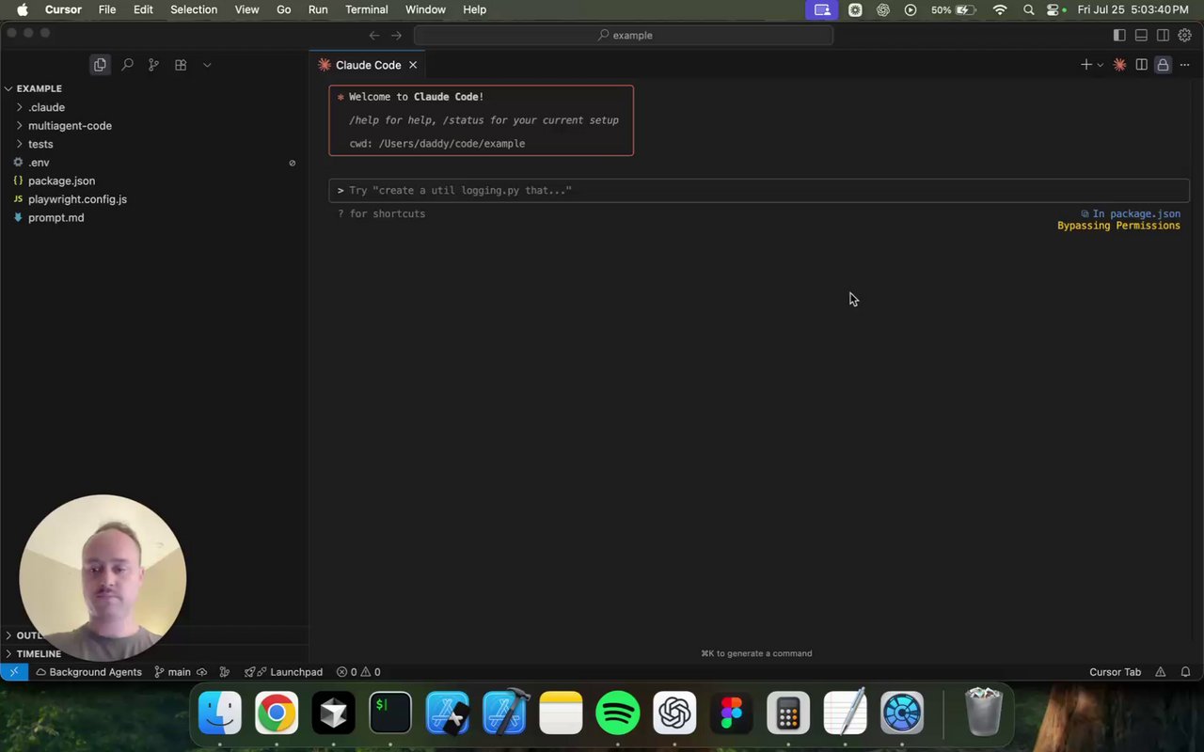
Task: Go forward with the right arrow
Action: pyautogui.click(x=396, y=35)
